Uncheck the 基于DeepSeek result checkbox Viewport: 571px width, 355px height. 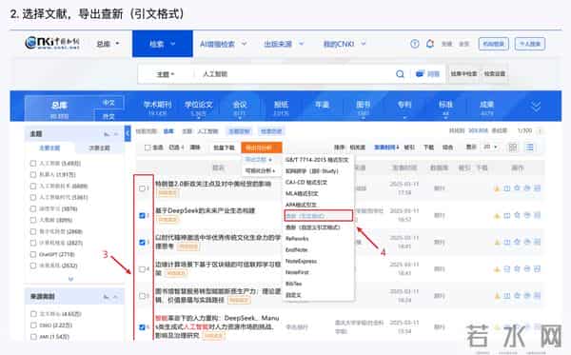tap(143, 215)
